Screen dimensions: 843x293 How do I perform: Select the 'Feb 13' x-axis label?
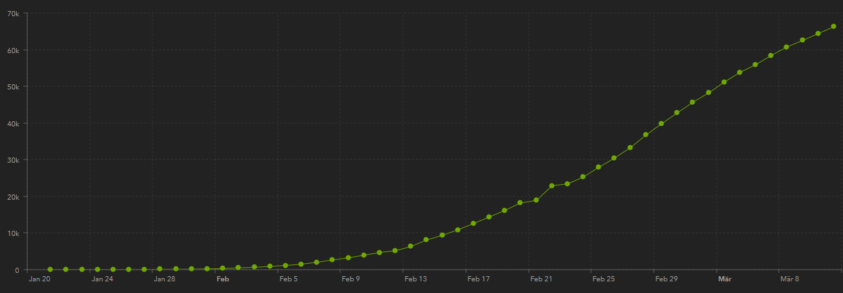coord(415,279)
